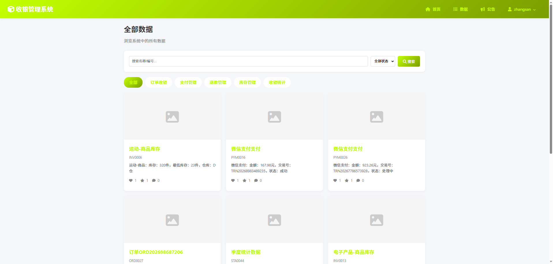Favorite the 运动-商品库存 card with the star icon

click(x=142, y=181)
